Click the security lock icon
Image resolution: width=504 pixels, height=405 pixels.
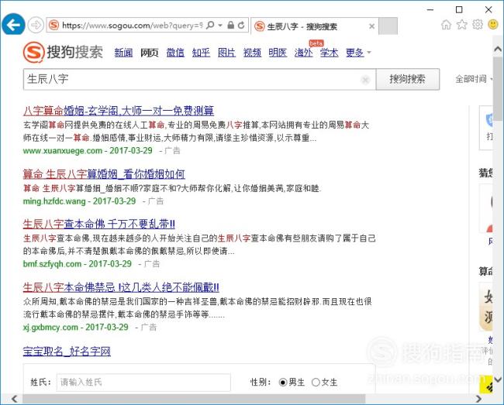230,25
